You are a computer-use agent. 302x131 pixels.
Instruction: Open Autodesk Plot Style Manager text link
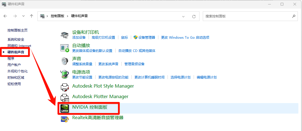(x=103, y=86)
